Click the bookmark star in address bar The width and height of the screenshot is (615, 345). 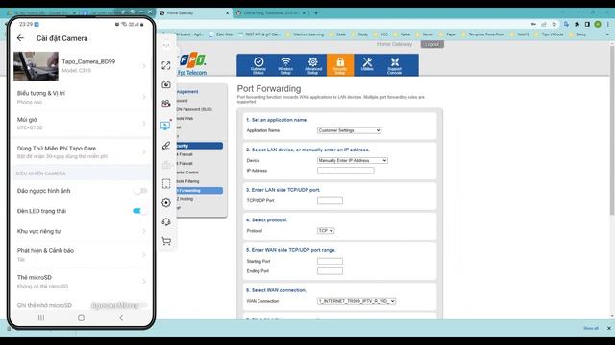pos(553,24)
